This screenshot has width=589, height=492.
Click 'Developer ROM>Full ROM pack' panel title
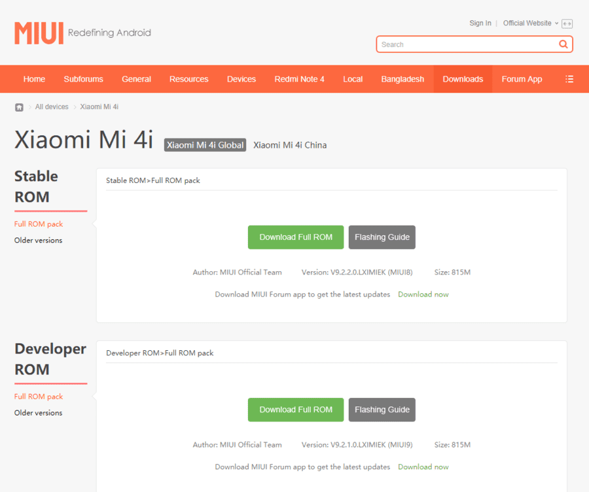click(x=160, y=353)
